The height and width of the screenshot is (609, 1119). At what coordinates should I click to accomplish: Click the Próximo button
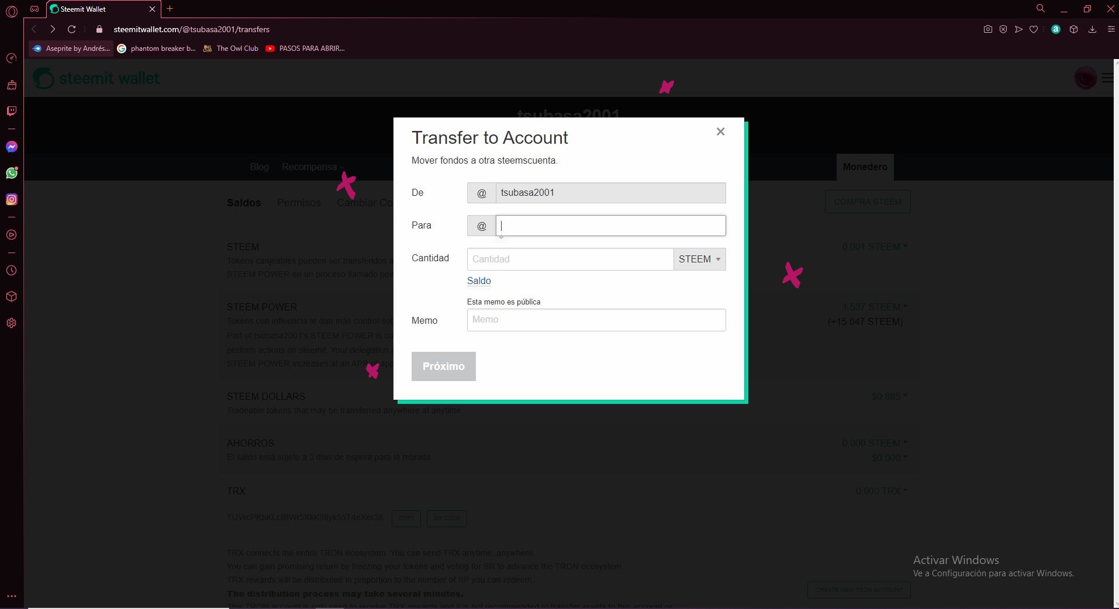click(x=444, y=366)
